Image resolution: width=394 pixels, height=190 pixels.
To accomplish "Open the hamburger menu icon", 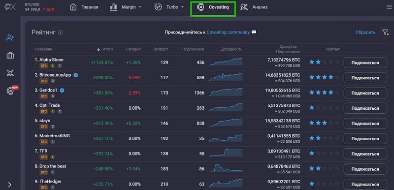I will coord(389,7).
